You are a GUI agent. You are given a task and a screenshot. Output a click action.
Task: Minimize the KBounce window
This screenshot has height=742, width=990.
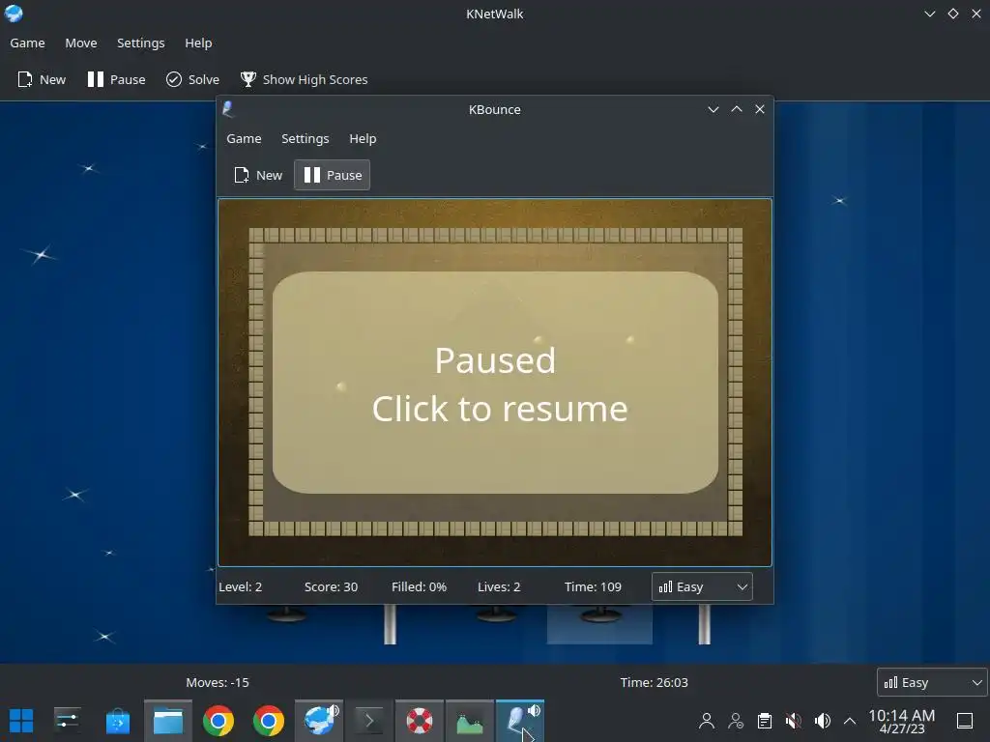pyautogui.click(x=713, y=109)
